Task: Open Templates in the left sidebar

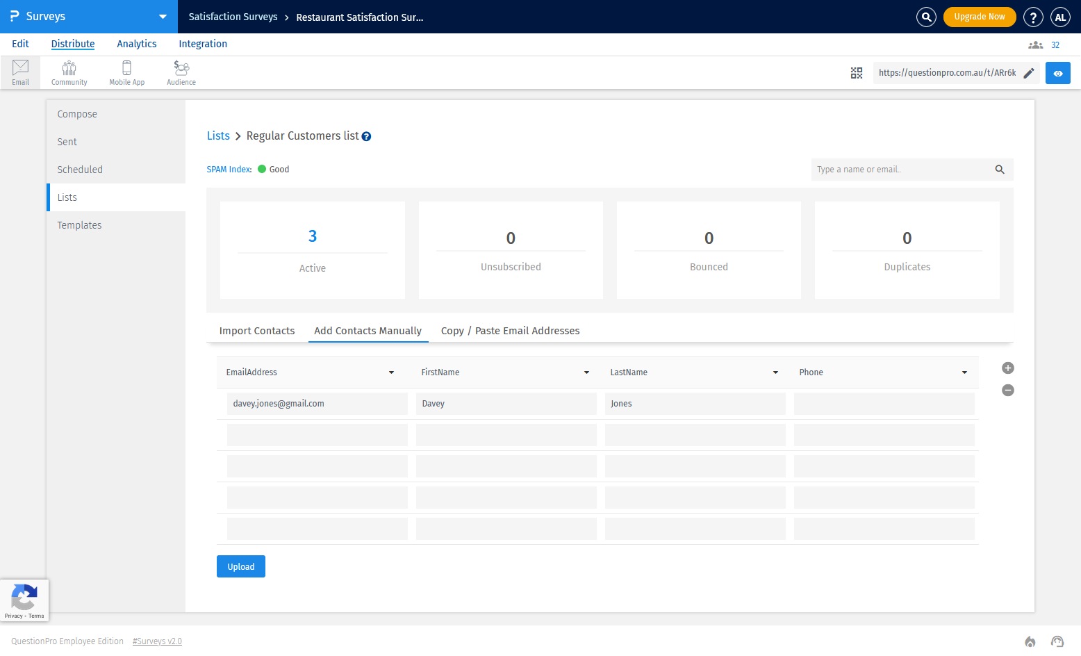Action: pyautogui.click(x=79, y=225)
